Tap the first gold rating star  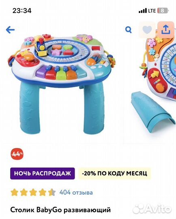15,192
